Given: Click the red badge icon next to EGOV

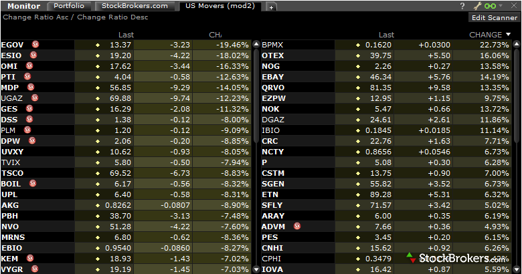Looking at the screenshot, I should (x=35, y=44).
